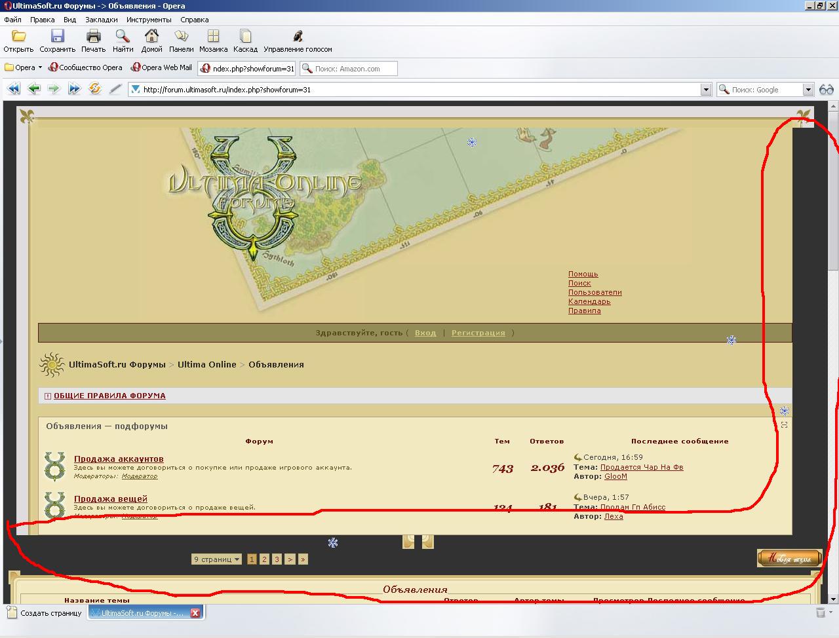Screen dimensions: 839x638
Task: Open ОБЩИЕ ПРАВИЛА ФОРУМА link
Action: click(x=109, y=396)
